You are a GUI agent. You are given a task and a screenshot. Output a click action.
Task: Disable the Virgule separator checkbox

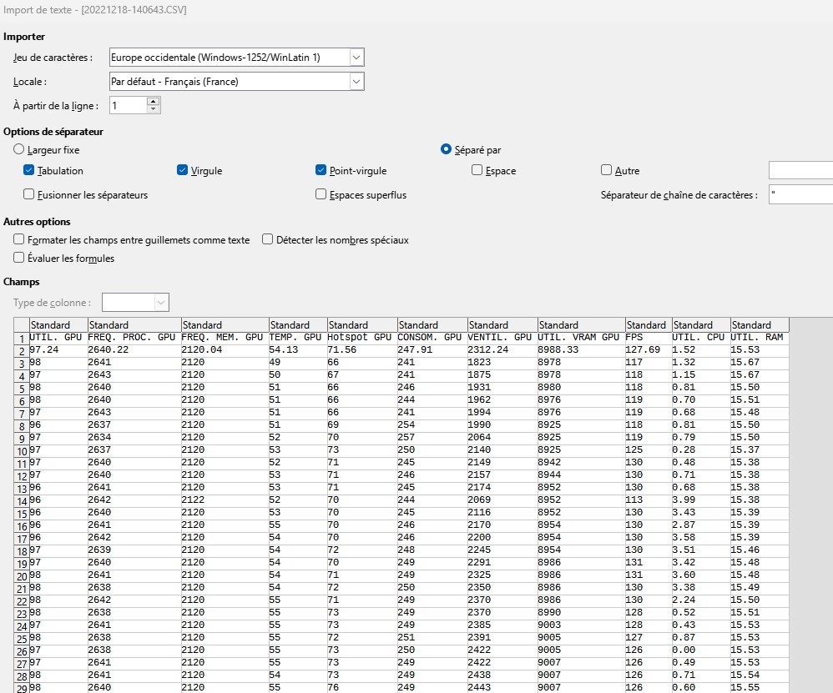click(183, 170)
